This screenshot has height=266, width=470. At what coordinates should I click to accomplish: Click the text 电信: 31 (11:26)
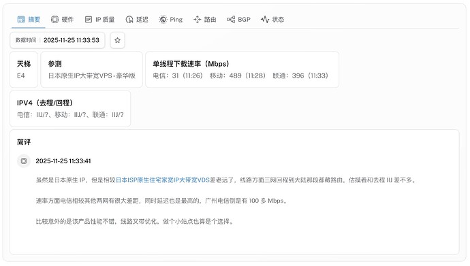(178, 76)
